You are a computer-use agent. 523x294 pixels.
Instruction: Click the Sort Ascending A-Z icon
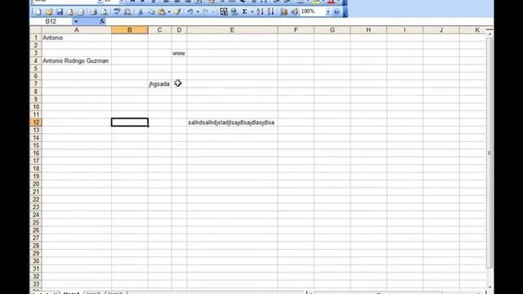pyautogui.click(x=260, y=12)
